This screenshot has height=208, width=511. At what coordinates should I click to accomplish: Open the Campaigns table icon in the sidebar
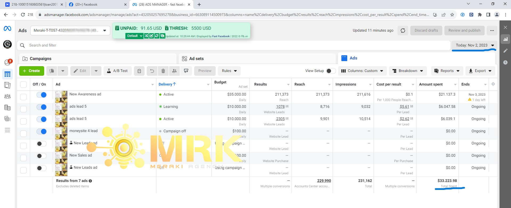pyautogui.click(x=7, y=74)
